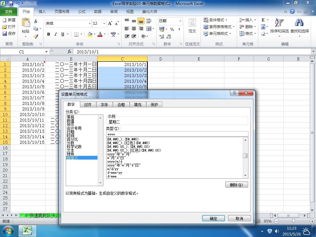Viewport: 316px width, 237px height.
Task: Toggle align text left
Action: (x=127, y=29)
